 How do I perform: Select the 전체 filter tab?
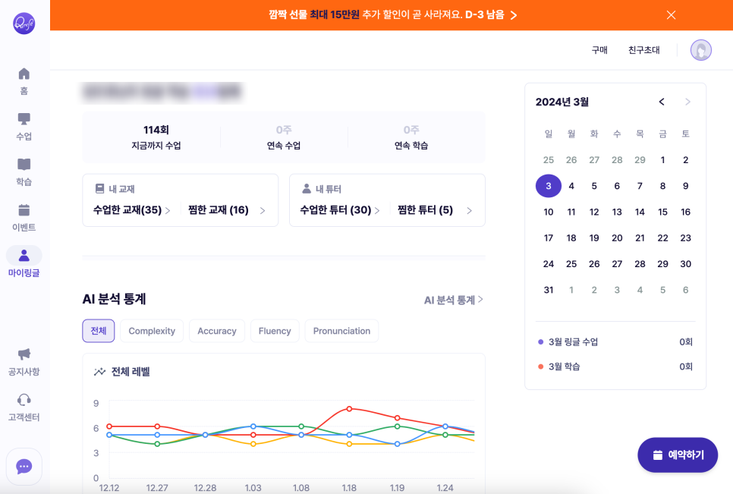[99, 331]
